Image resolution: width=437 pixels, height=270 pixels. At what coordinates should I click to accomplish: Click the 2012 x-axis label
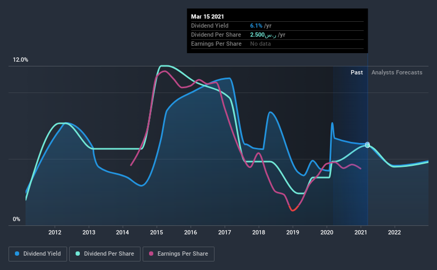pos(55,232)
